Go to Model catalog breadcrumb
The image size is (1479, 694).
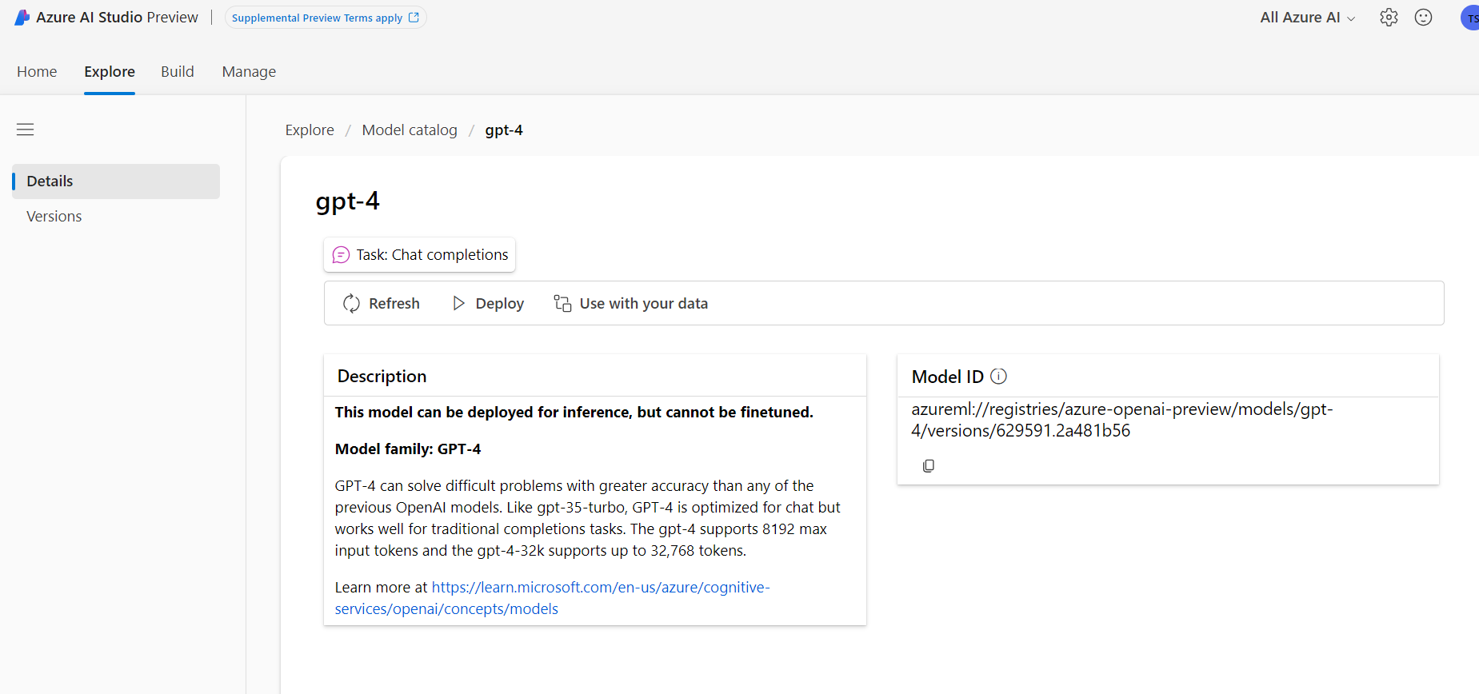pyautogui.click(x=410, y=130)
